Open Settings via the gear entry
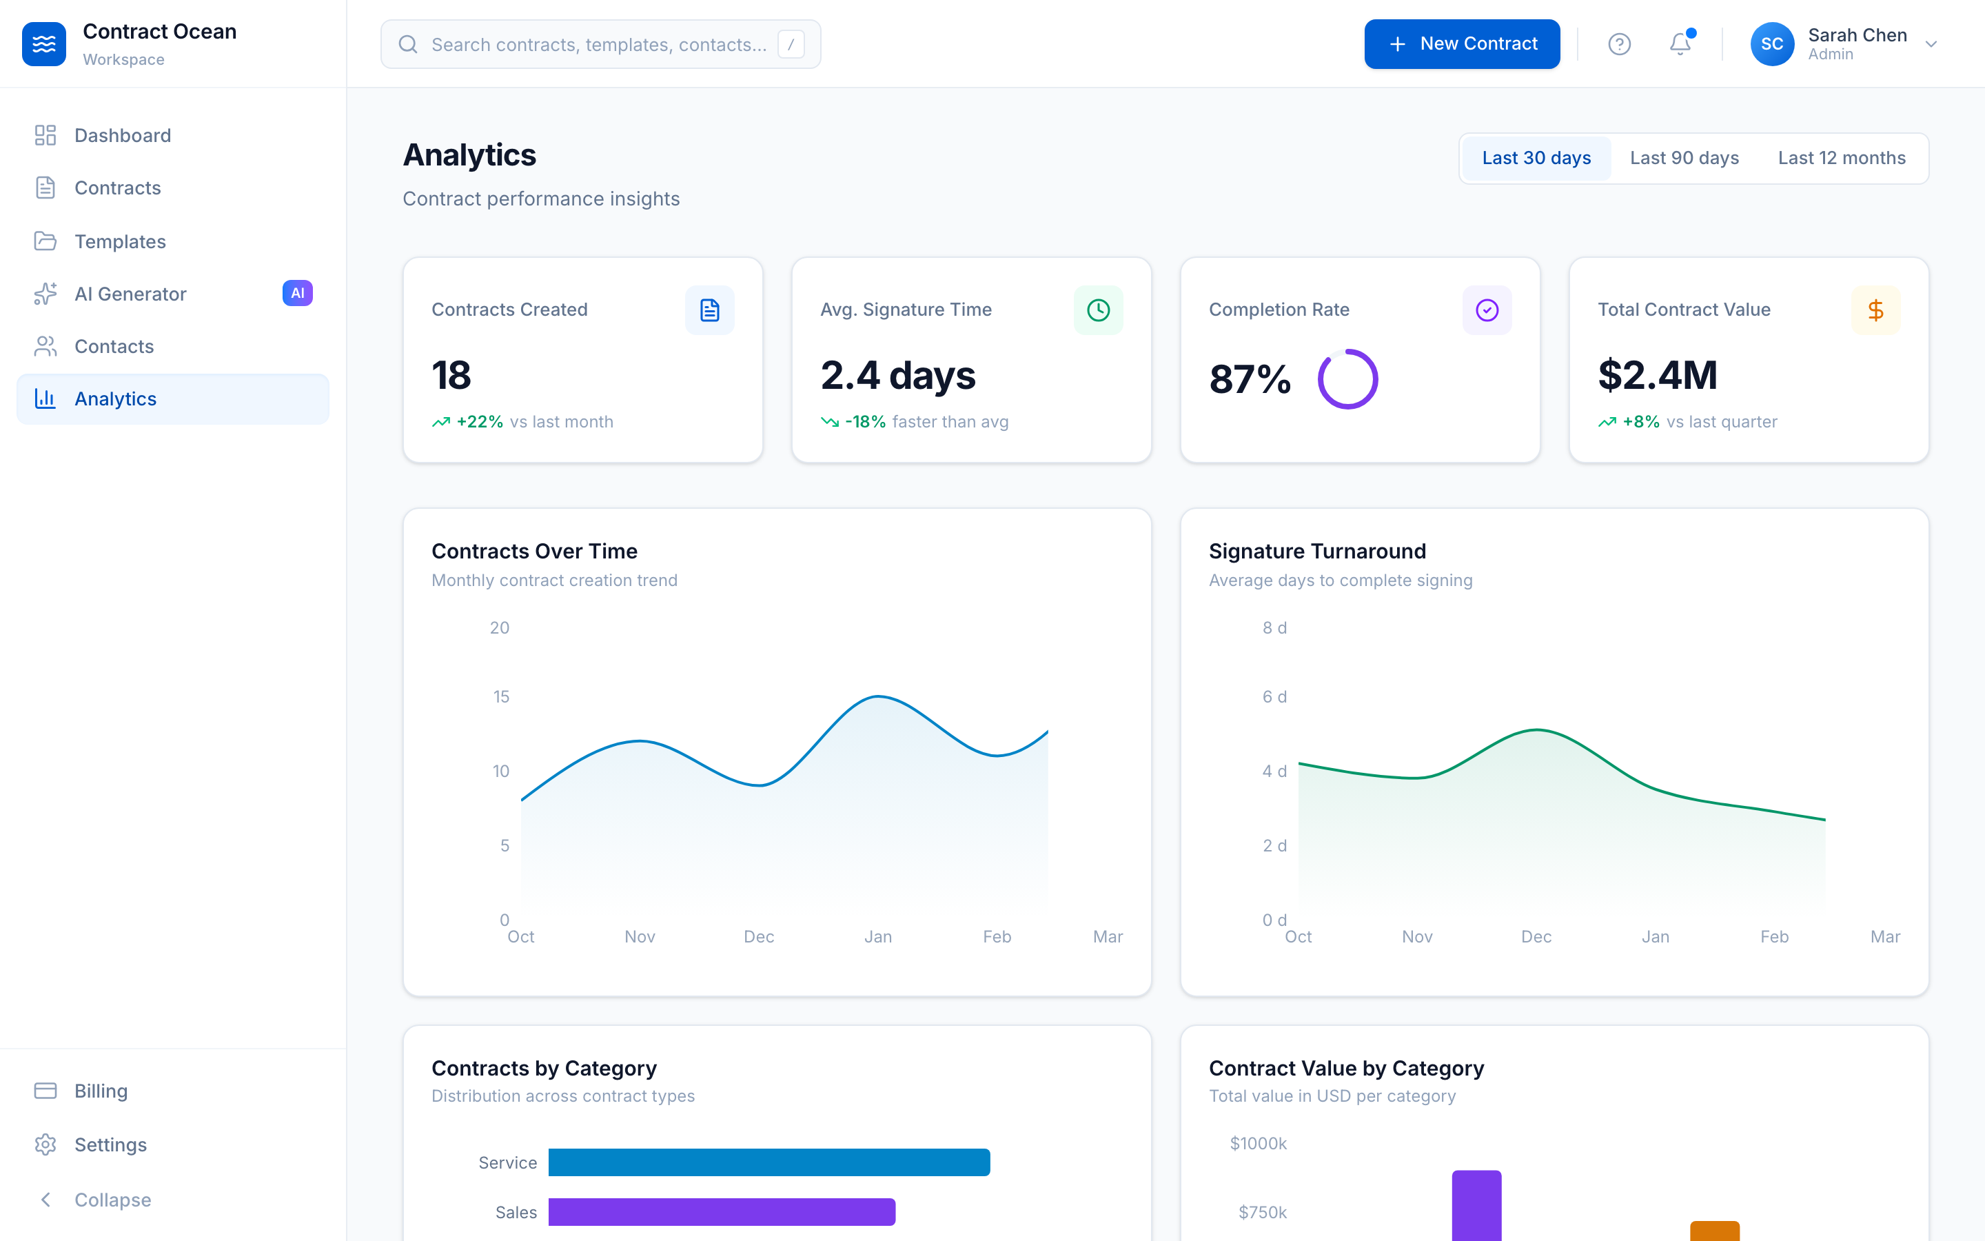 [x=45, y=1144]
